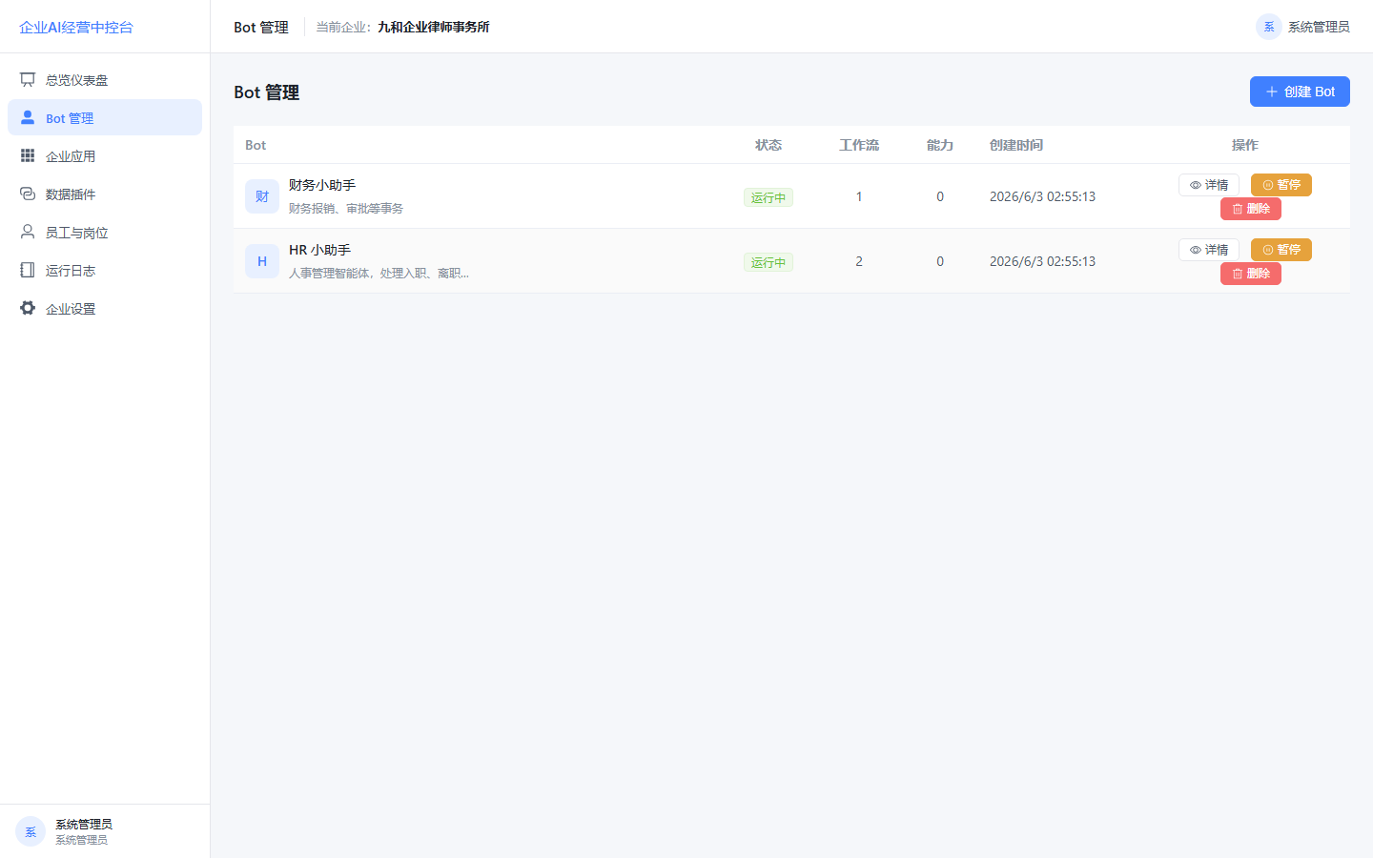Click the 创建 Bot button
The height and width of the screenshot is (858, 1373).
pyautogui.click(x=1300, y=92)
